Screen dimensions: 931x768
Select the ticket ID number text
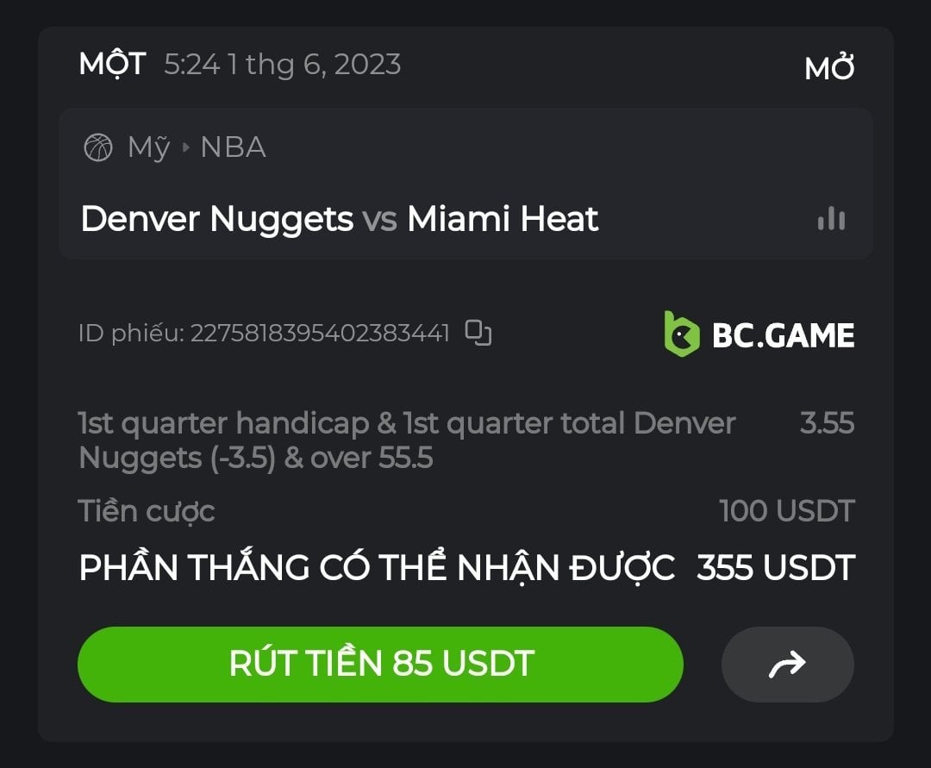pos(320,333)
